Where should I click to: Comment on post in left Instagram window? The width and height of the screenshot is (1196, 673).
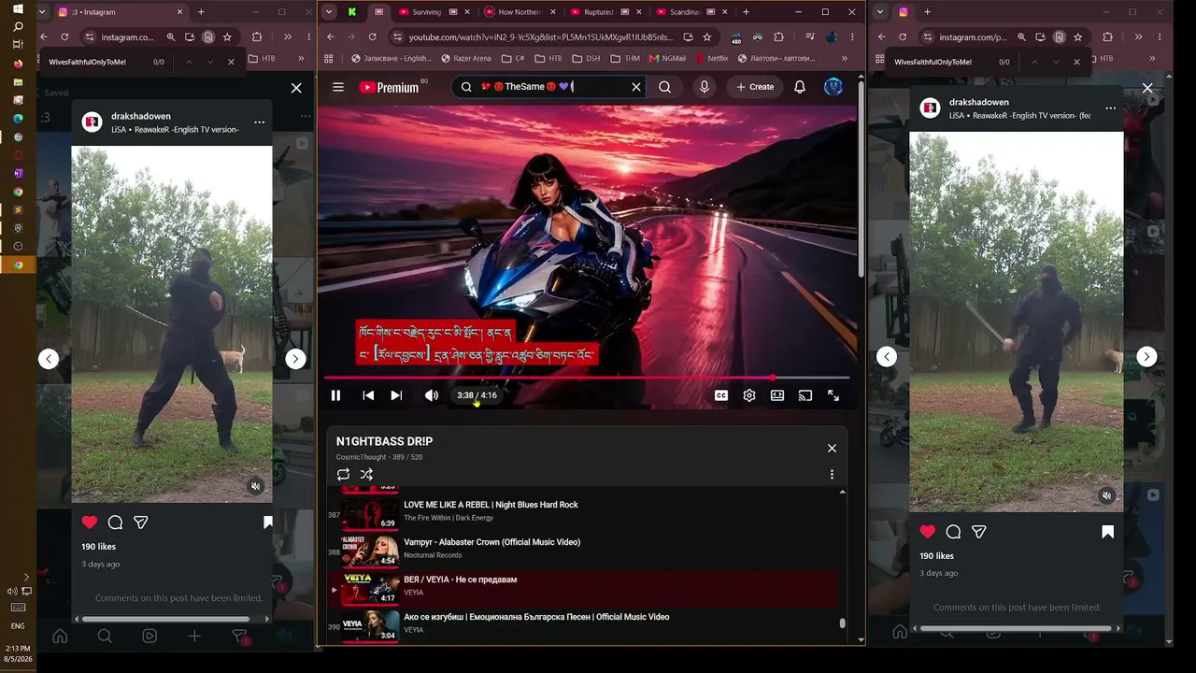tap(115, 523)
